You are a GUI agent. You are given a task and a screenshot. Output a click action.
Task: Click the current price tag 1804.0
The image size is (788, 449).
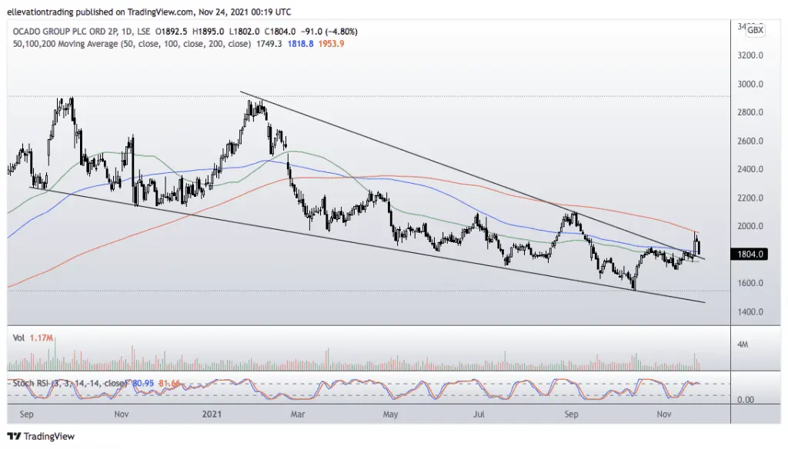tap(749, 254)
